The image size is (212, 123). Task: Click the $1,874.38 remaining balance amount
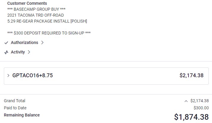pyautogui.click(x=191, y=117)
